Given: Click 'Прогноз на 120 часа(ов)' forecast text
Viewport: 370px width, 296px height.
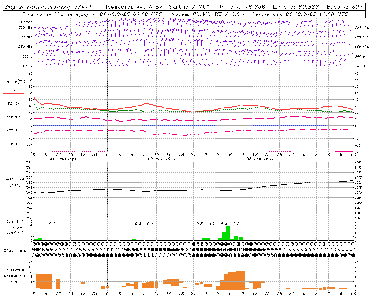Looking at the screenshot, I should click(56, 14).
